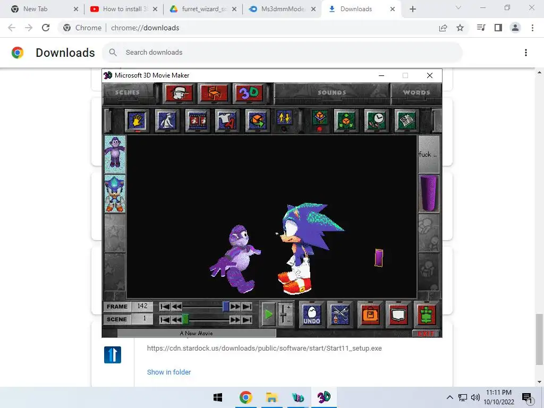Viewport: 544px width, 408px height.
Task: Open File Explorer from the taskbar
Action: pyautogui.click(x=271, y=397)
